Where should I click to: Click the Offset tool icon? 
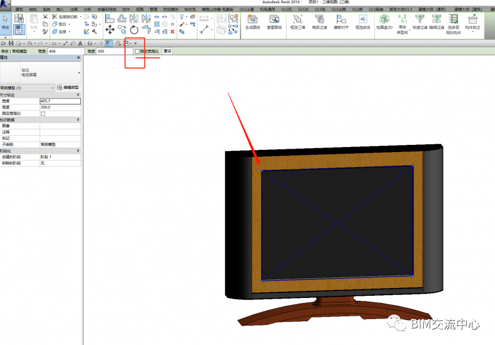point(122,18)
